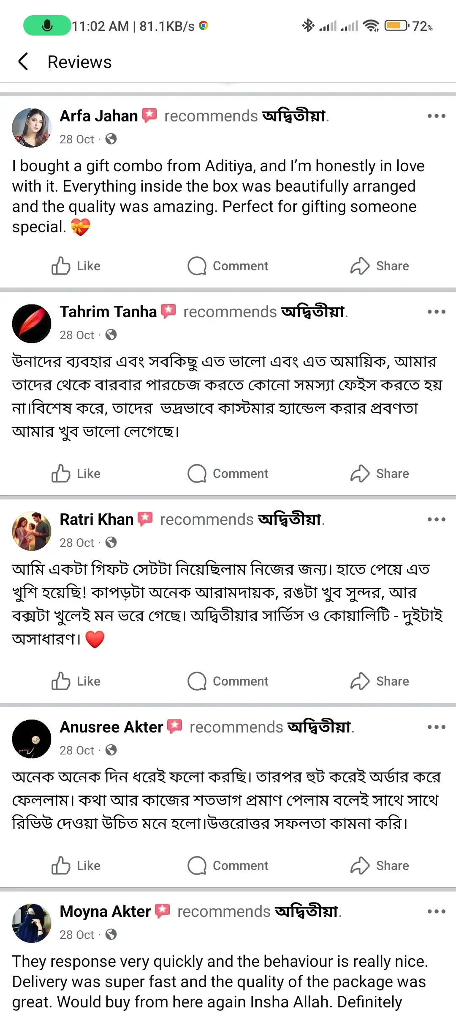
Task: Open comments on Arfa Jahan's review
Action: 228,266
